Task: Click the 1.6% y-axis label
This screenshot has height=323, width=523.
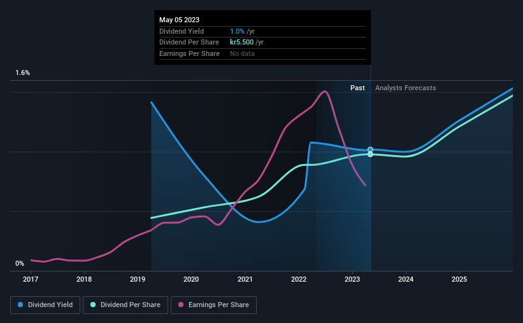Action: pyautogui.click(x=23, y=72)
